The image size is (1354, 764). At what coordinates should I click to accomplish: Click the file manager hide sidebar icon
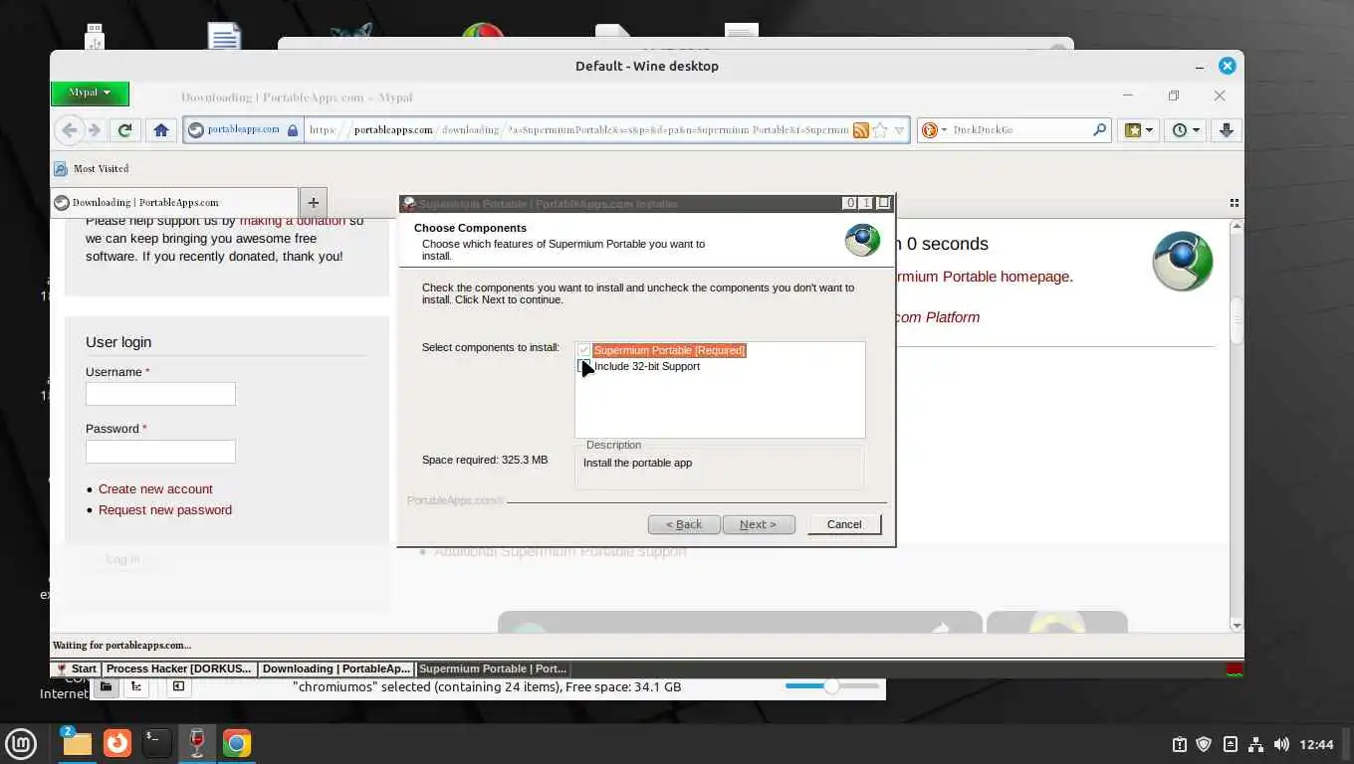[x=178, y=686]
